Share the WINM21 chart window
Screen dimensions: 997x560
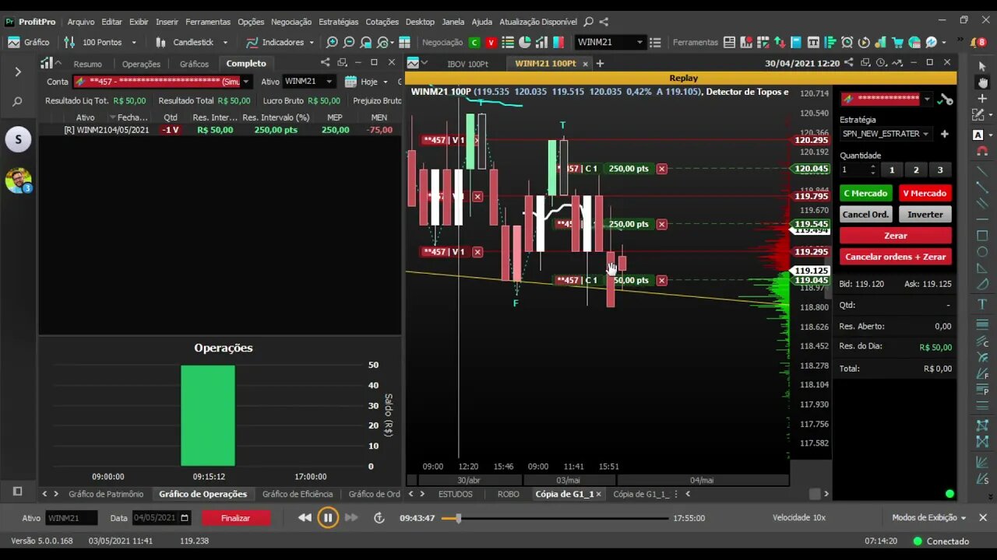(848, 63)
